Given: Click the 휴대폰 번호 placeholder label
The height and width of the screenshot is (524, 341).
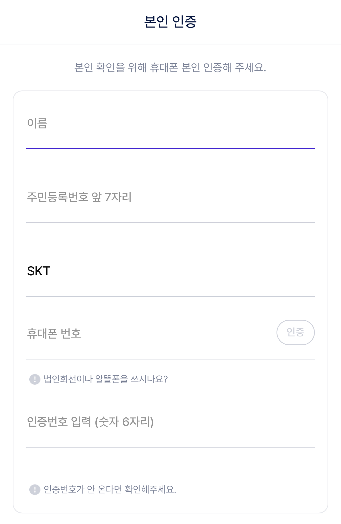Looking at the screenshot, I should (x=54, y=334).
